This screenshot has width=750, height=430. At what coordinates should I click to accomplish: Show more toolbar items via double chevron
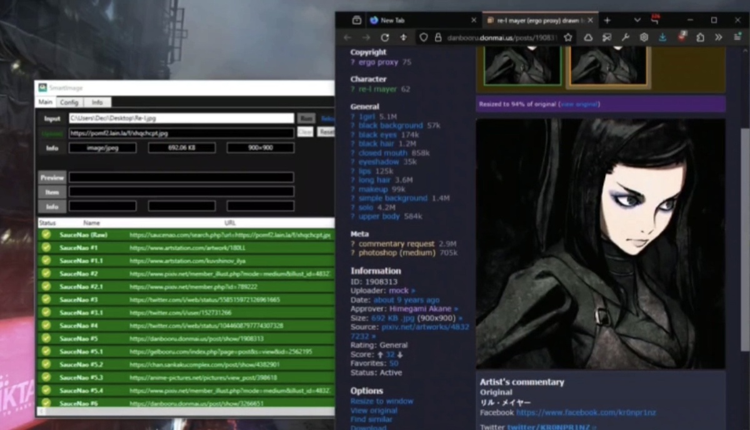[719, 37]
